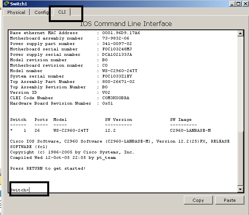
Task: Click 'Press RETURN to get started!' text
Action: pyautogui.click(x=48, y=168)
